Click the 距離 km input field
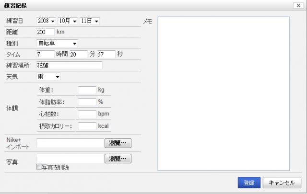Viewport: 307px width, 194px height. coord(46,32)
